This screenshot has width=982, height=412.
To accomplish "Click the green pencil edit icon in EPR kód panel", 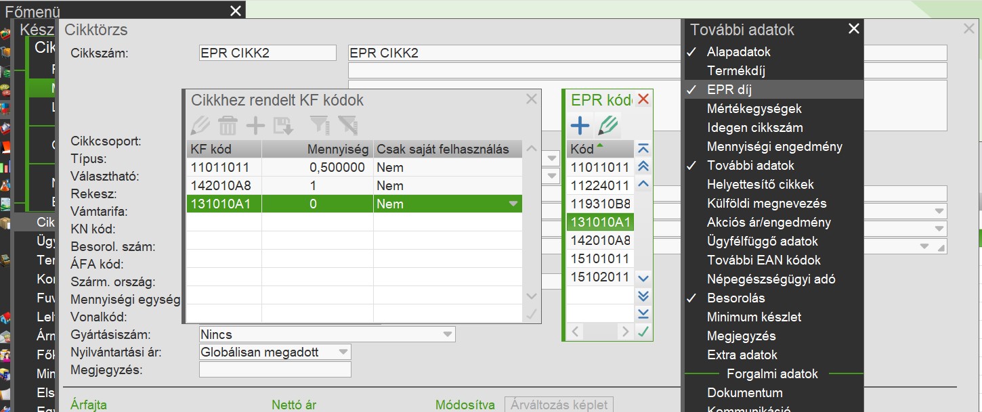I will [609, 125].
